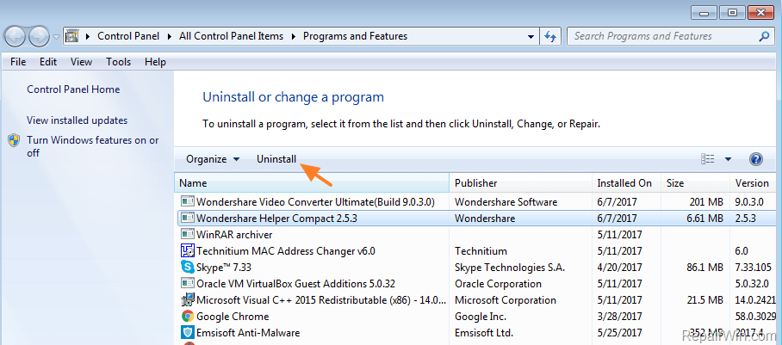Open View installed updates link
The height and width of the screenshot is (345, 782).
78,120
